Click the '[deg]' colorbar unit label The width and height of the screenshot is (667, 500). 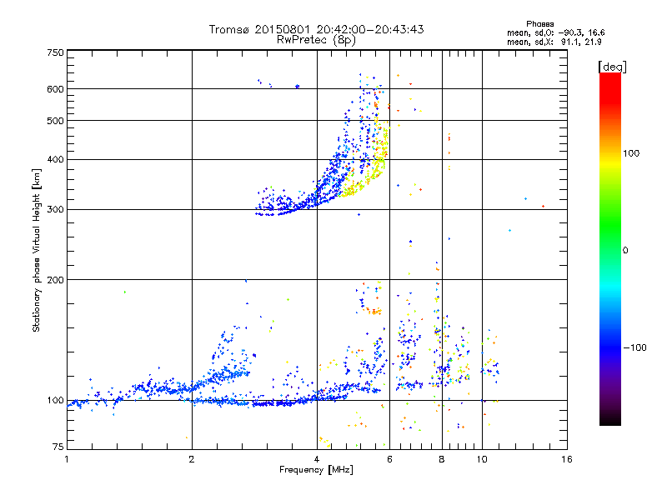(612, 67)
